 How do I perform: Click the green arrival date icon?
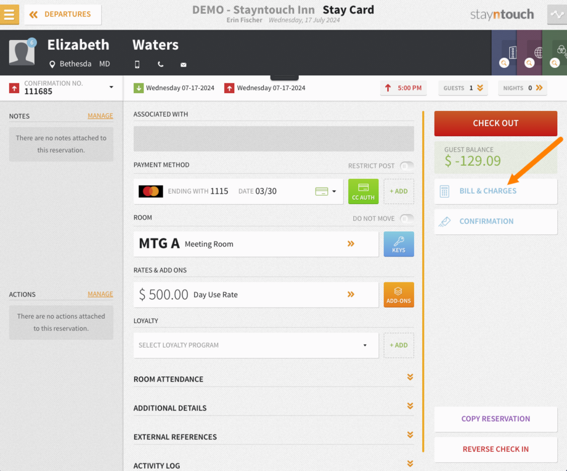[139, 88]
